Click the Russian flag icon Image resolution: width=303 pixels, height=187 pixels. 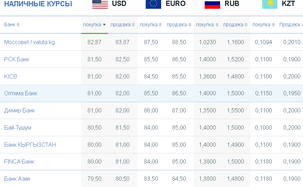click(212, 5)
